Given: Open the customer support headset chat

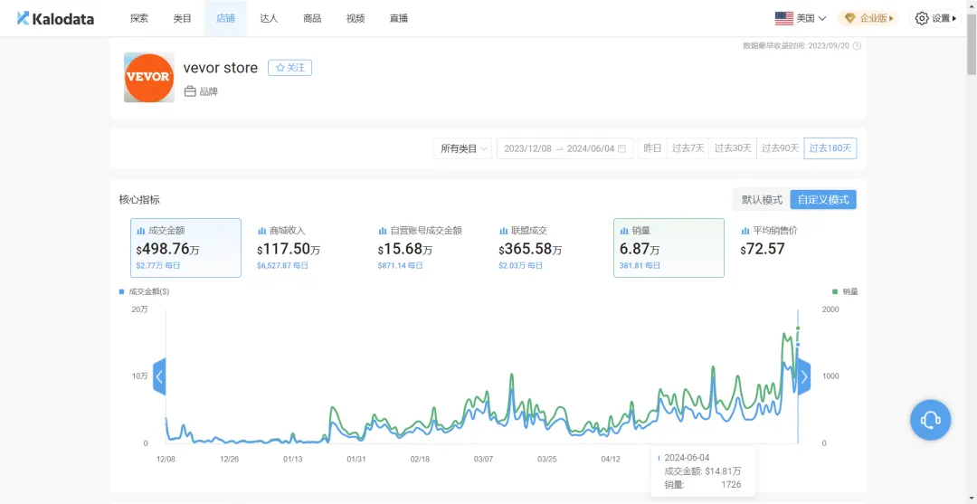Looking at the screenshot, I should coord(930,420).
